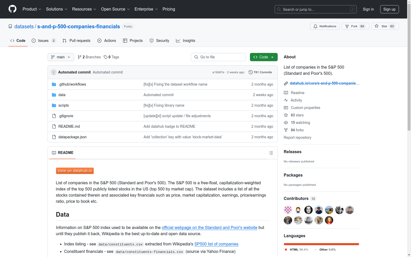The width and height of the screenshot is (411, 257).
Task: Click the link chain icon in About
Action: pos(286,83)
